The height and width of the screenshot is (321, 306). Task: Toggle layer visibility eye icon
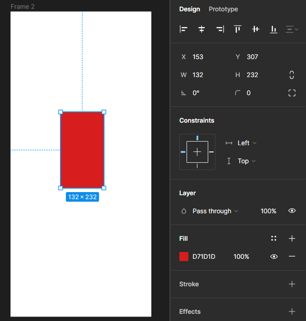point(292,211)
